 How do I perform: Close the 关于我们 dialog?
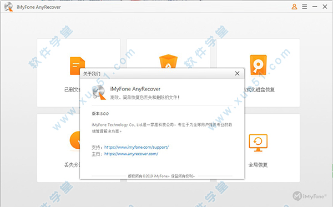(x=237, y=73)
